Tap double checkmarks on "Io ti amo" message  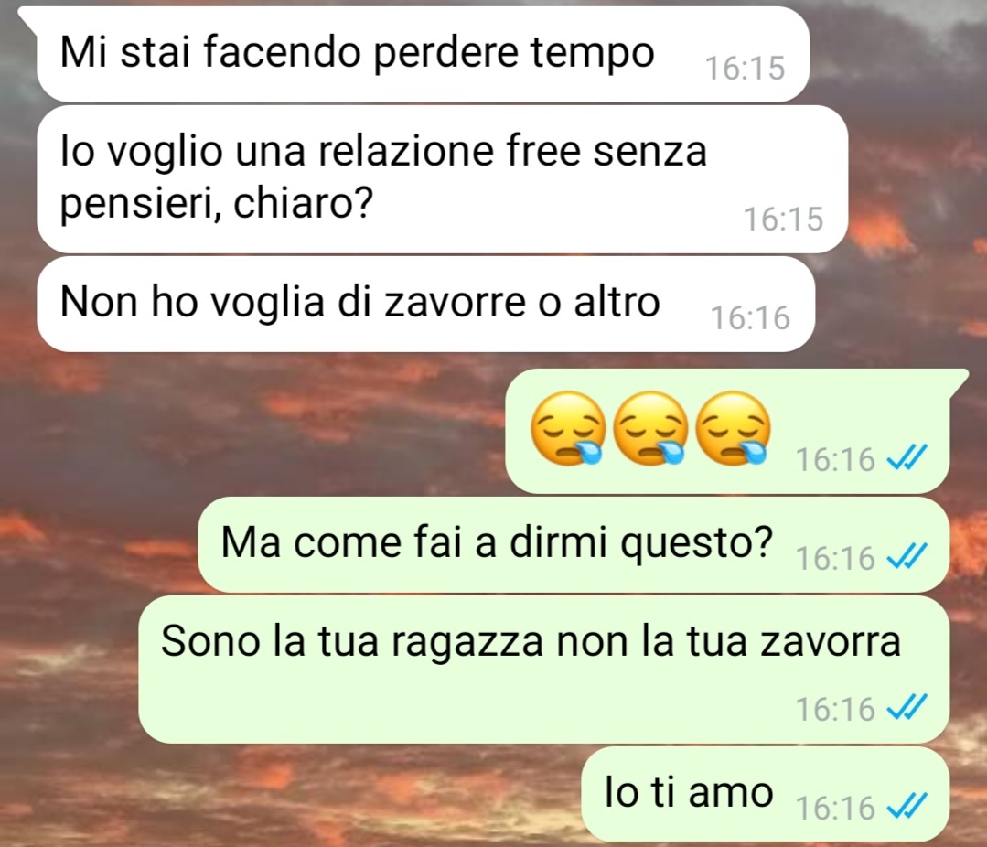[907, 806]
